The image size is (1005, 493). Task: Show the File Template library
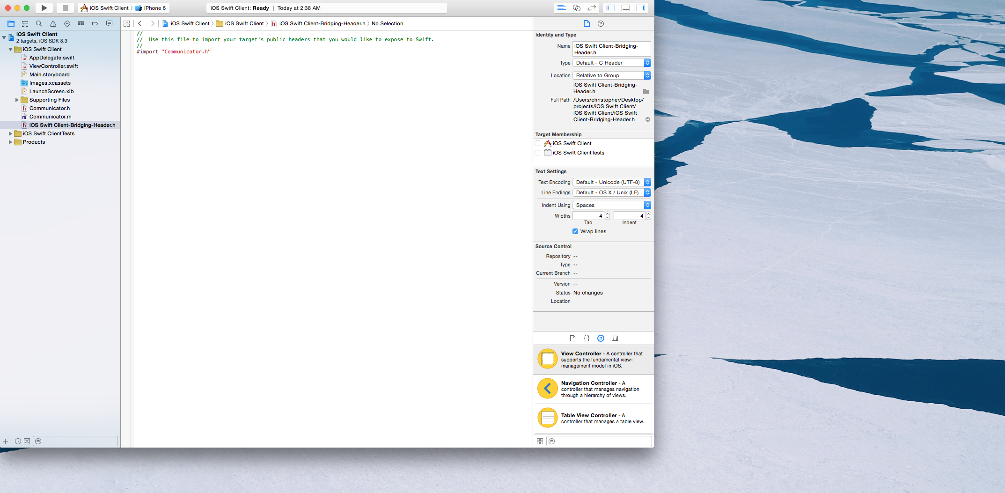point(572,338)
